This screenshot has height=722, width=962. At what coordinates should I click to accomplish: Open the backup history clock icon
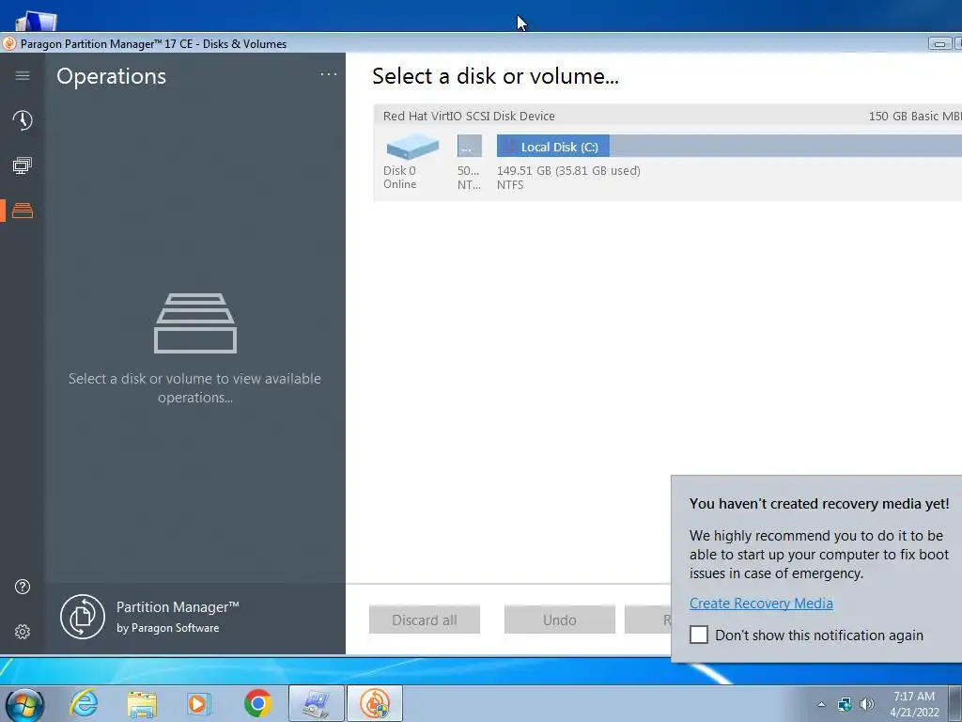coord(23,120)
